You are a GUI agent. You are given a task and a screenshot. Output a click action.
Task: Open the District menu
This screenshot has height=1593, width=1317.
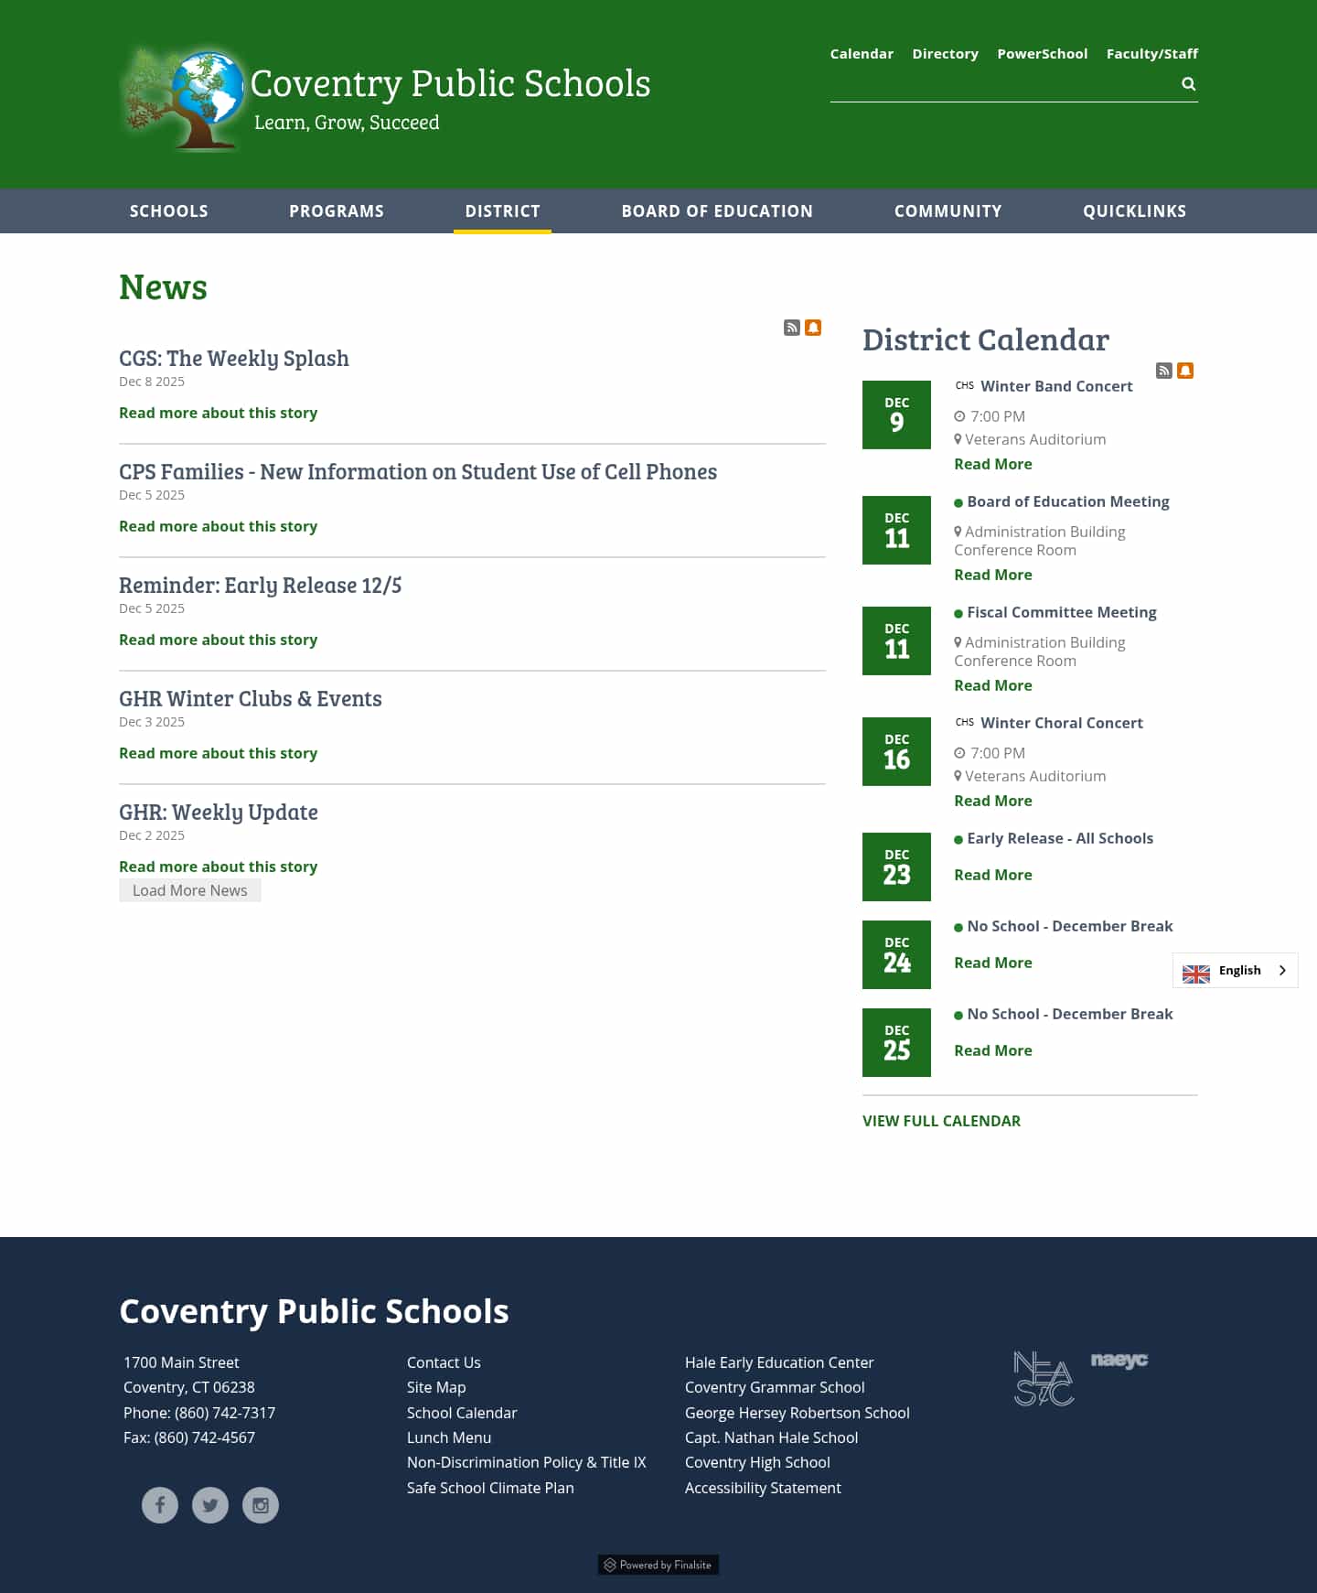(x=502, y=211)
